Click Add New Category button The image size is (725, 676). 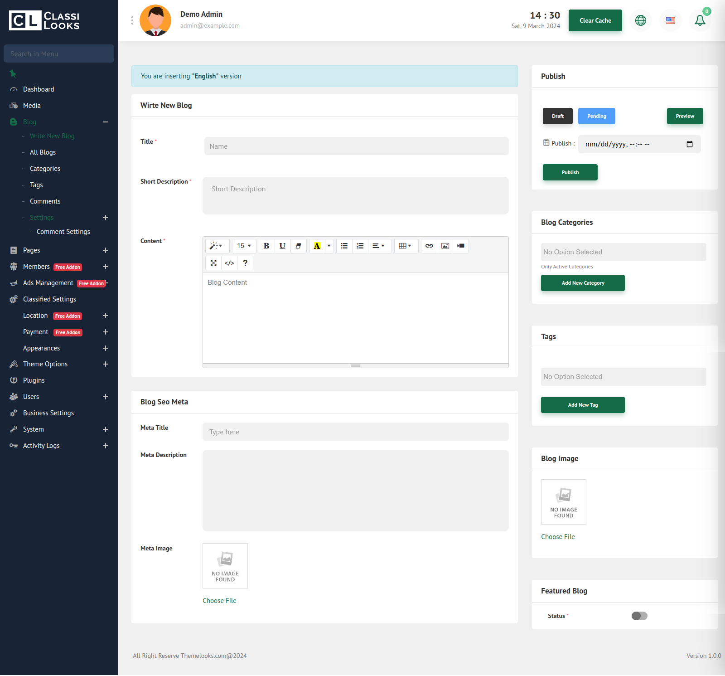point(582,283)
